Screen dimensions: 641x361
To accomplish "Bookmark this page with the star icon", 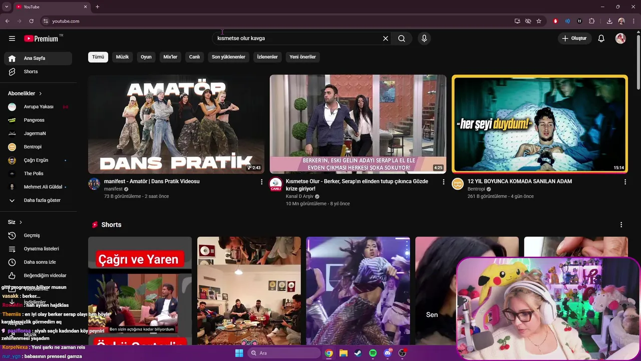I will tap(539, 21).
